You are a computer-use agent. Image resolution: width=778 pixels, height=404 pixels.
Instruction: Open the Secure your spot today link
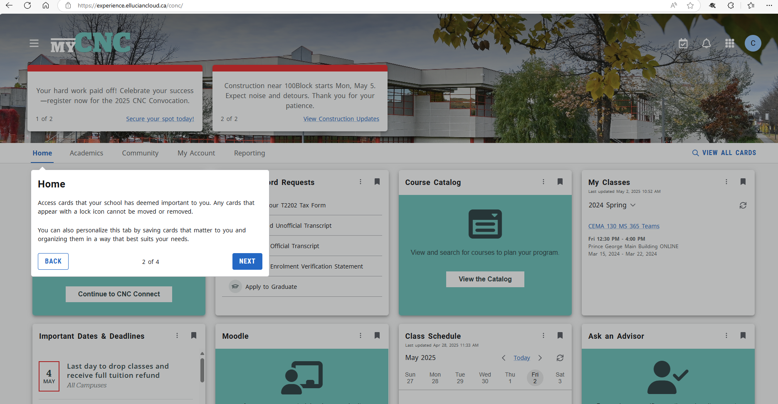pos(160,119)
